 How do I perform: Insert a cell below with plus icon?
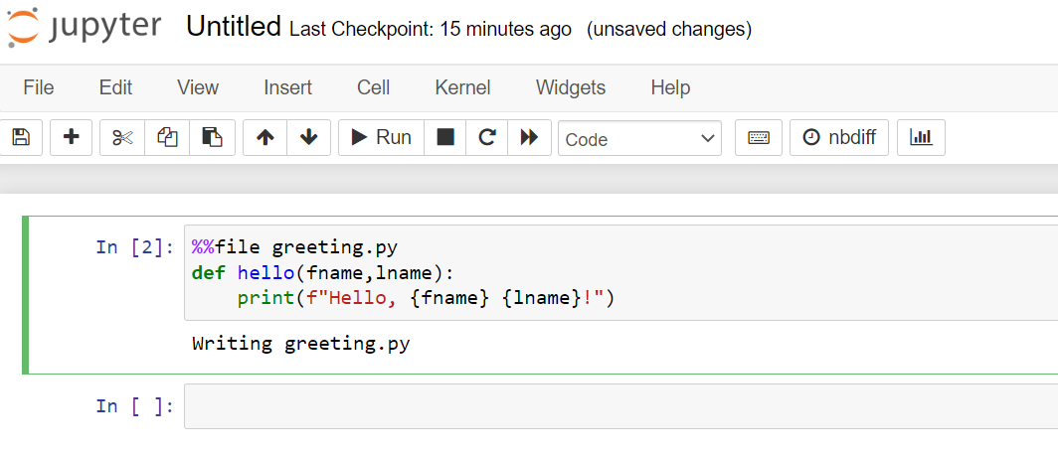click(71, 138)
